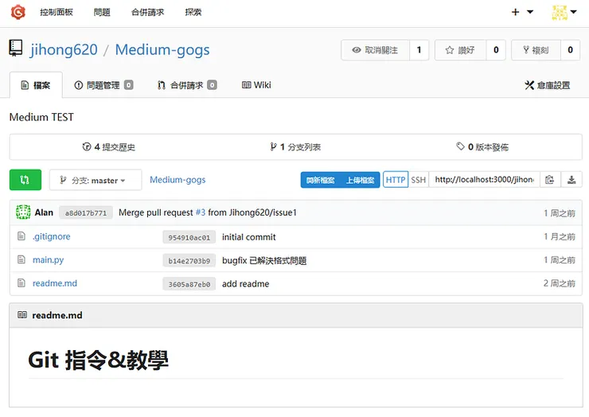The image size is (589, 417).
Task: Click the green compare branches button
Action: (x=25, y=180)
